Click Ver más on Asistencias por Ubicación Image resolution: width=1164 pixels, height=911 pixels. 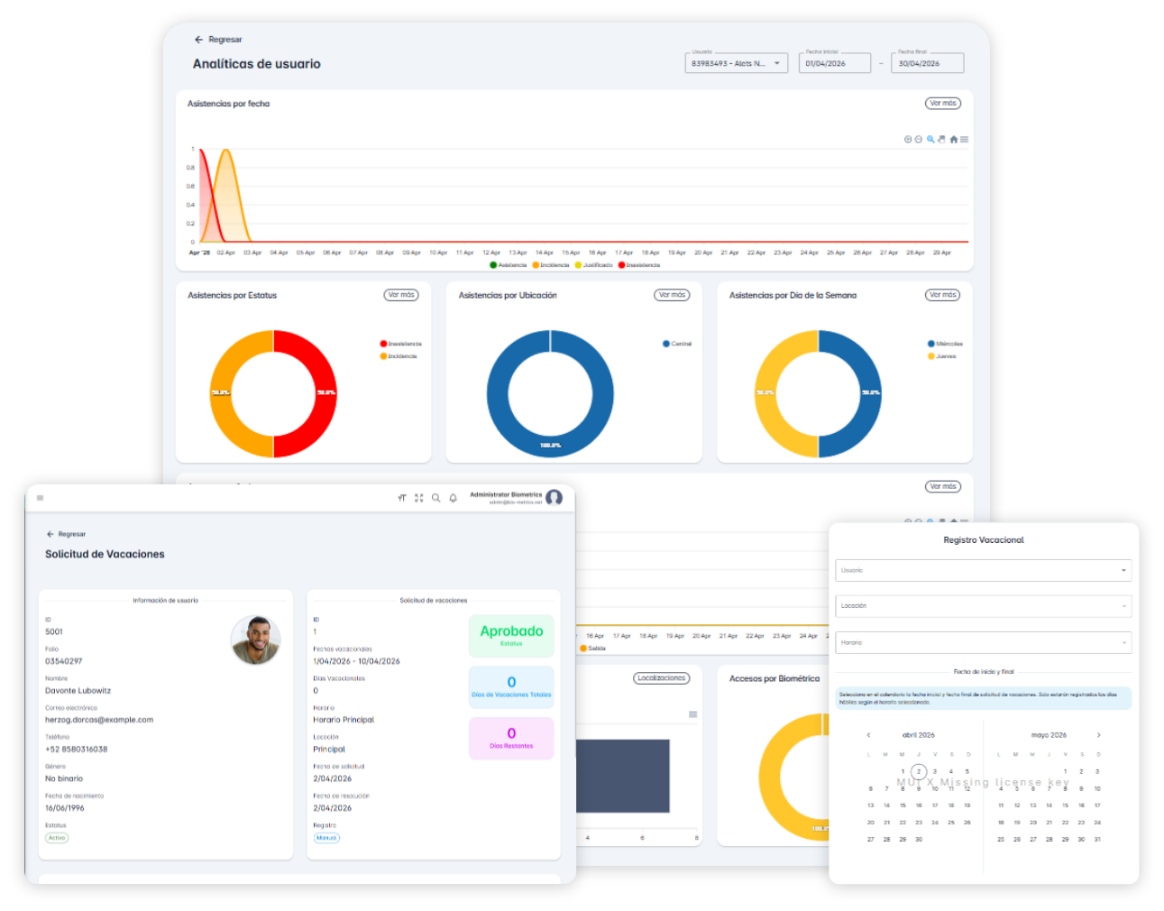672,295
